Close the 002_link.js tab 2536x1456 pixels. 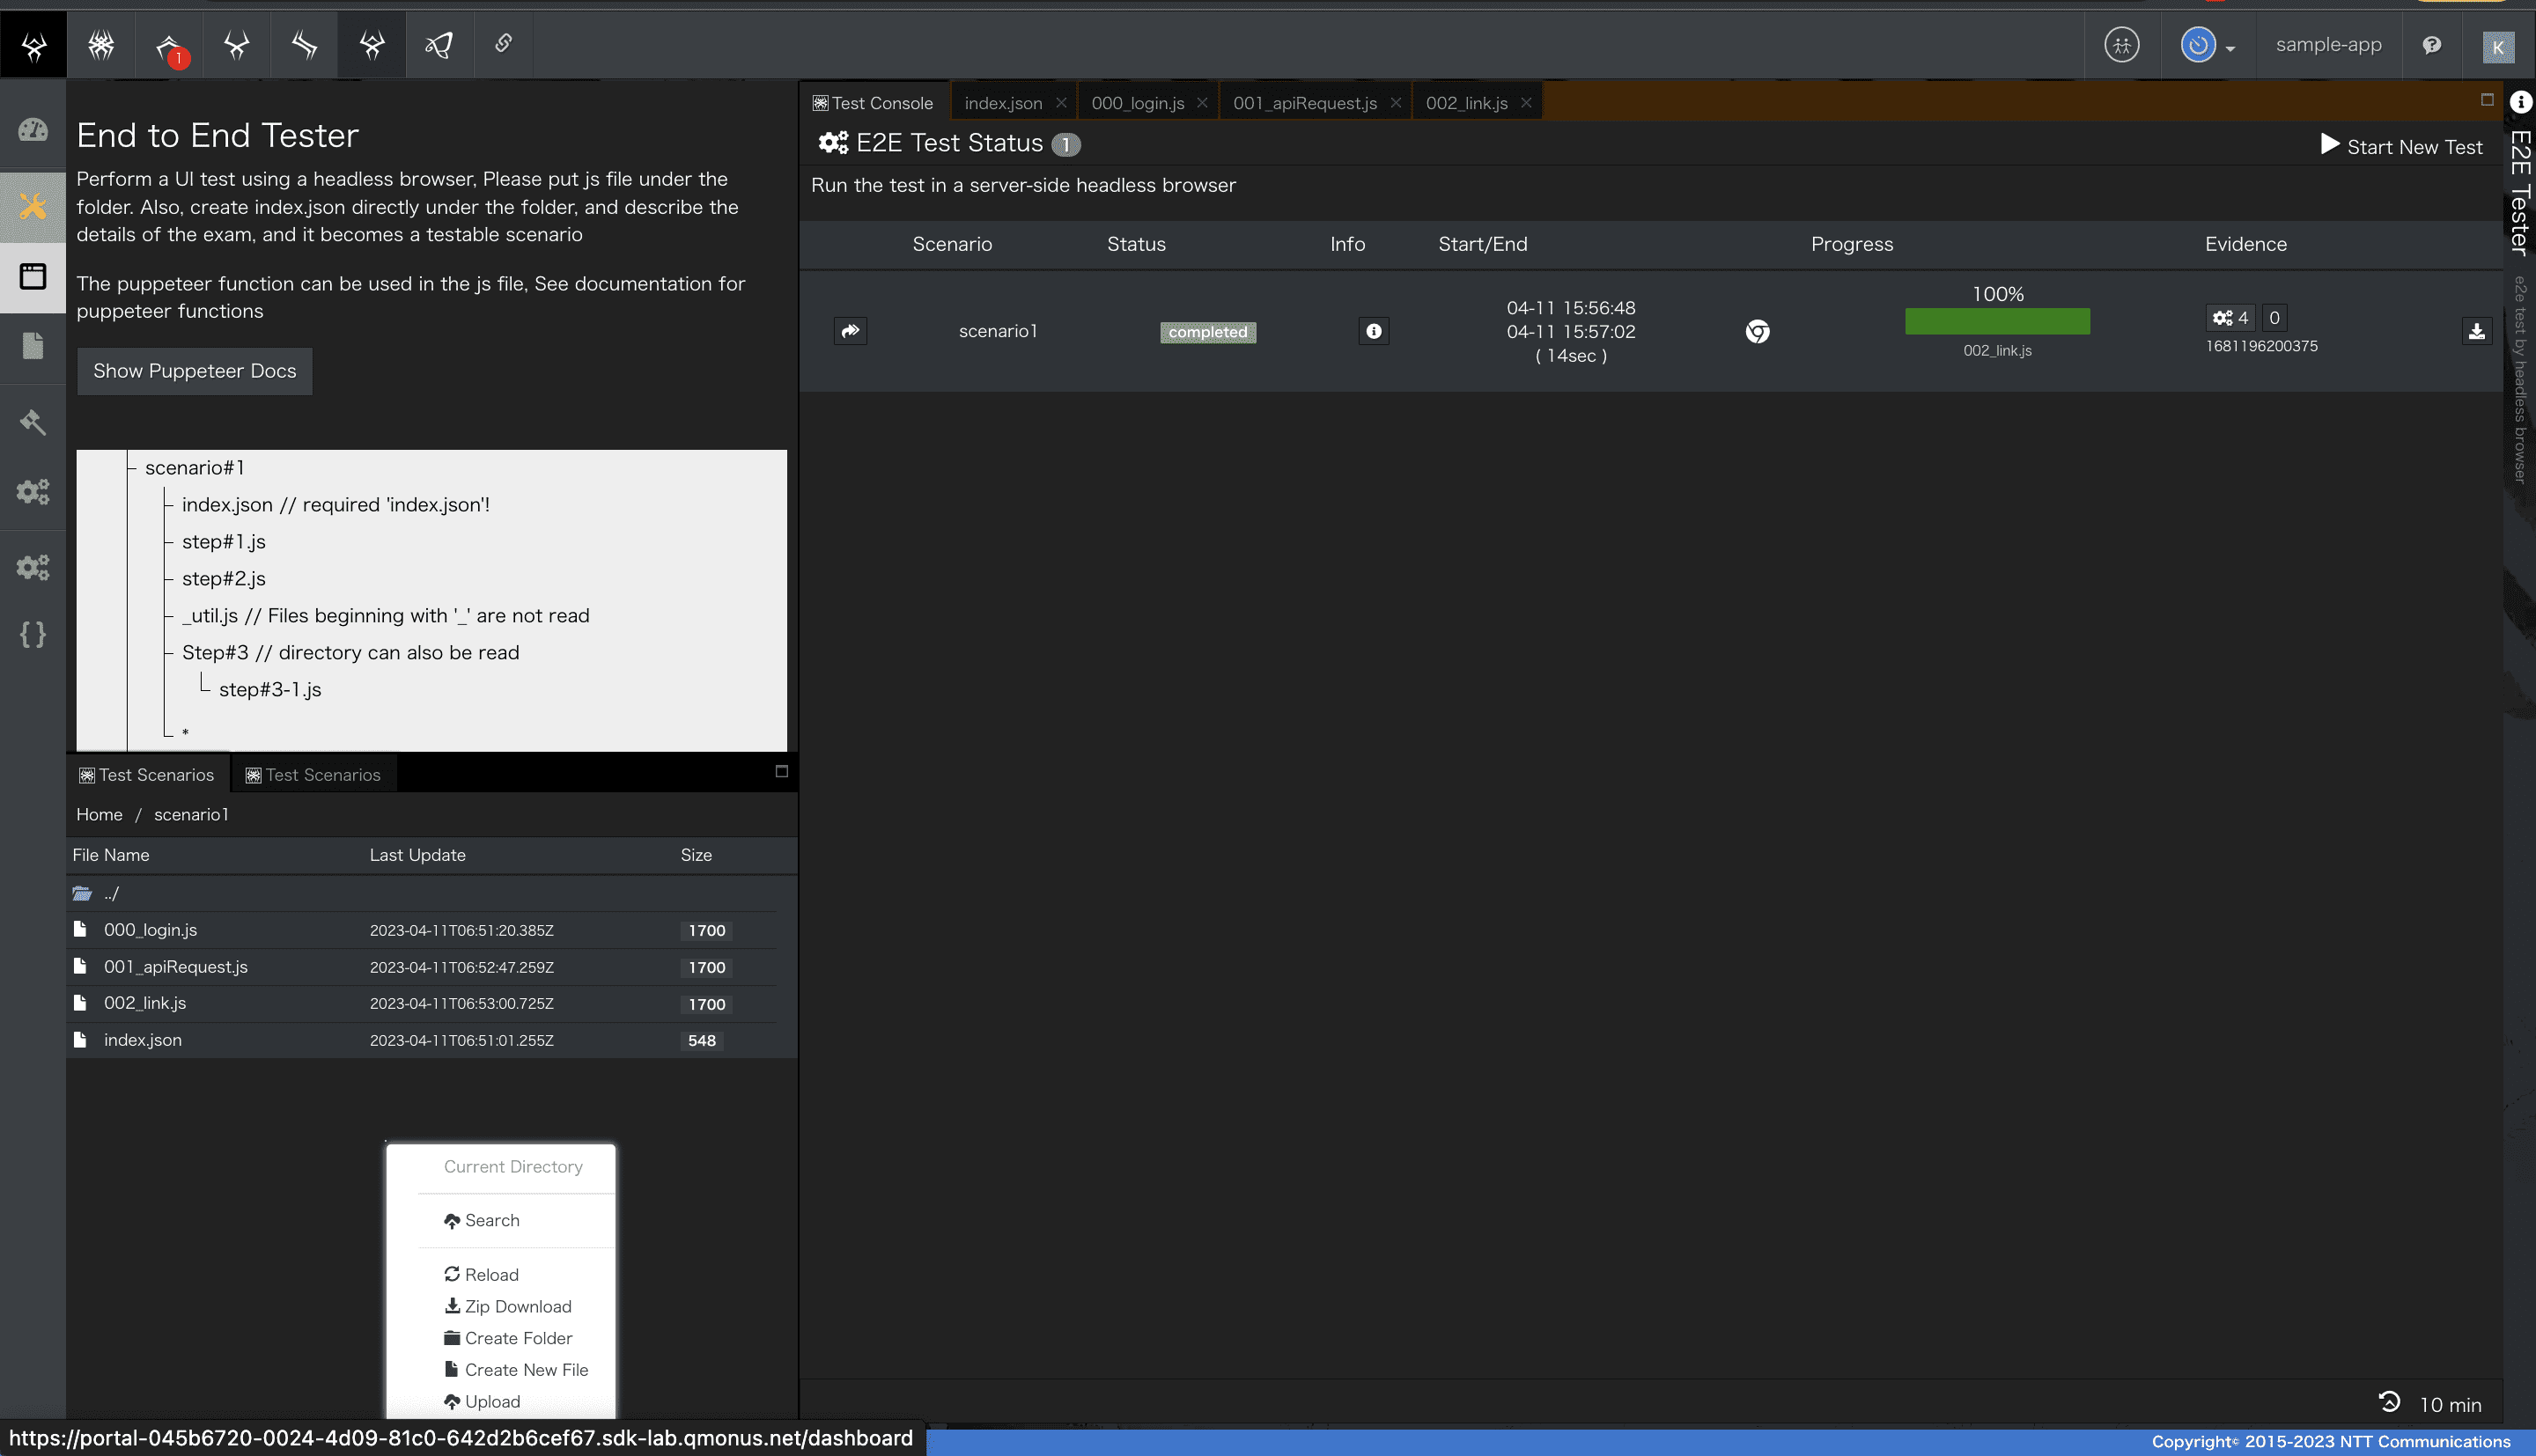click(x=1526, y=103)
